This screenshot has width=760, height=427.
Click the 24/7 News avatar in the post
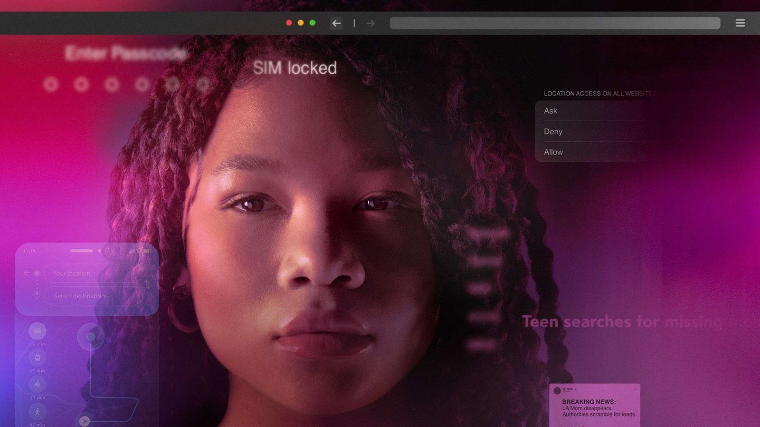tap(557, 391)
